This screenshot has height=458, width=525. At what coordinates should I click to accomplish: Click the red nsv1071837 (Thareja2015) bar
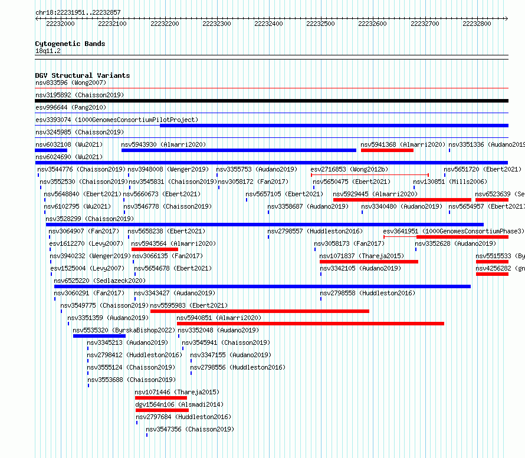pyautogui.click(x=369, y=262)
